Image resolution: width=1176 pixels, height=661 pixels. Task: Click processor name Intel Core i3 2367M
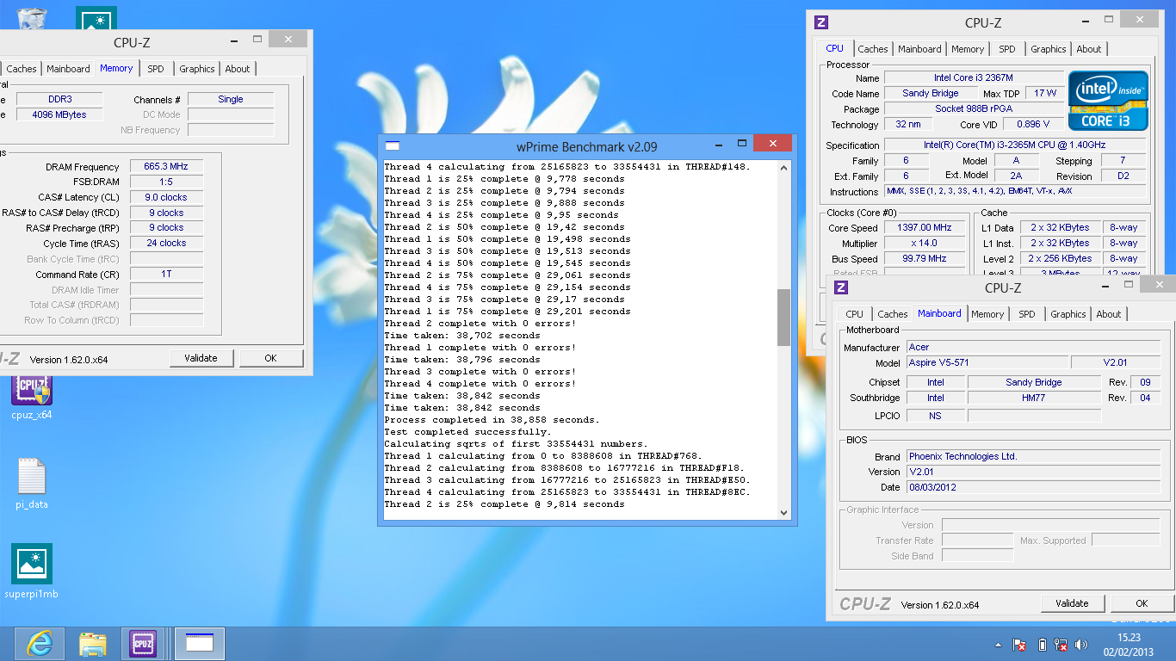(974, 77)
